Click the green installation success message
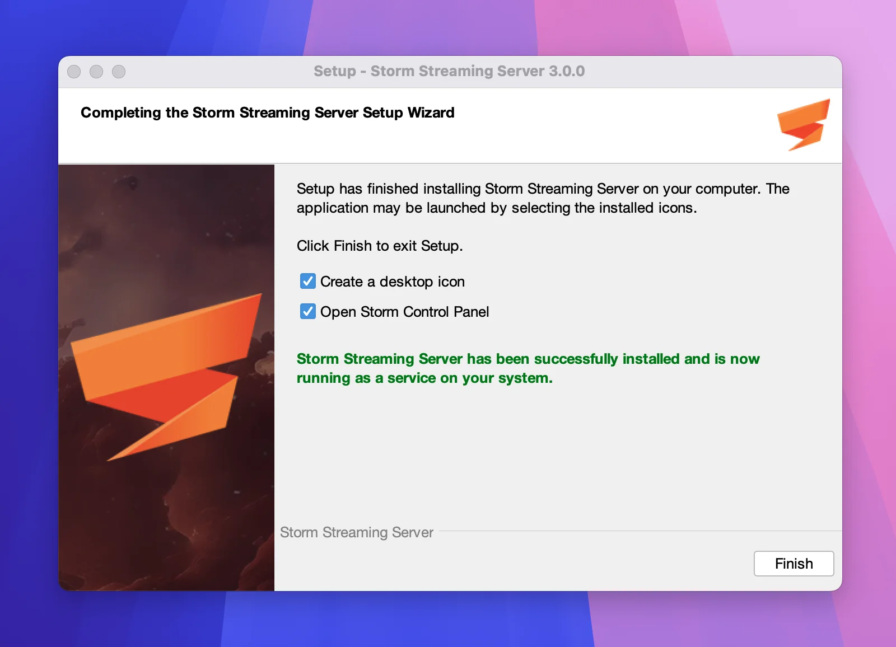The image size is (896, 647). coord(528,368)
